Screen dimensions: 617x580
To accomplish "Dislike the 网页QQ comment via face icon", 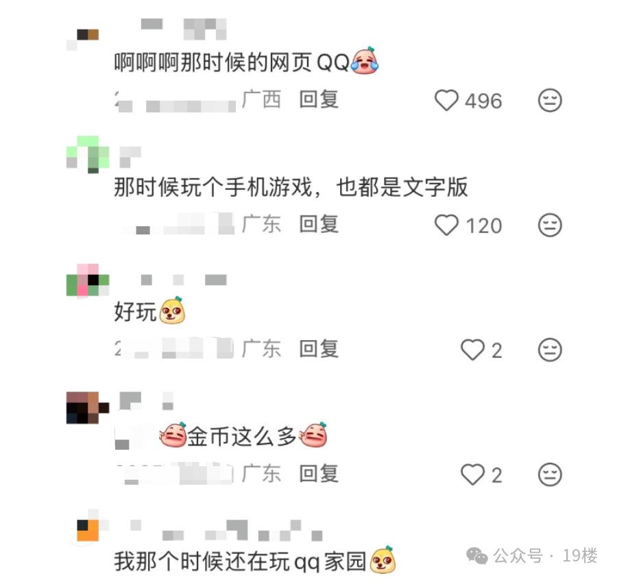I will (550, 100).
